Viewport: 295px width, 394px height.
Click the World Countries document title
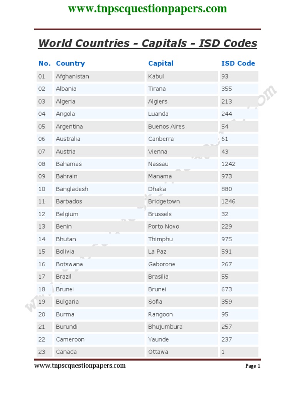[147, 43]
